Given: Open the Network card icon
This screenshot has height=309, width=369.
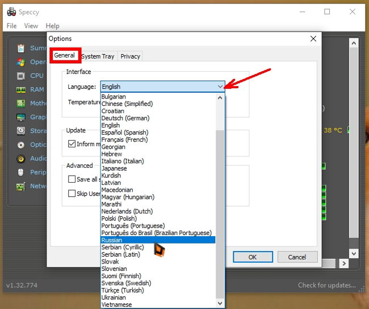Looking at the screenshot, I should tap(20, 186).
